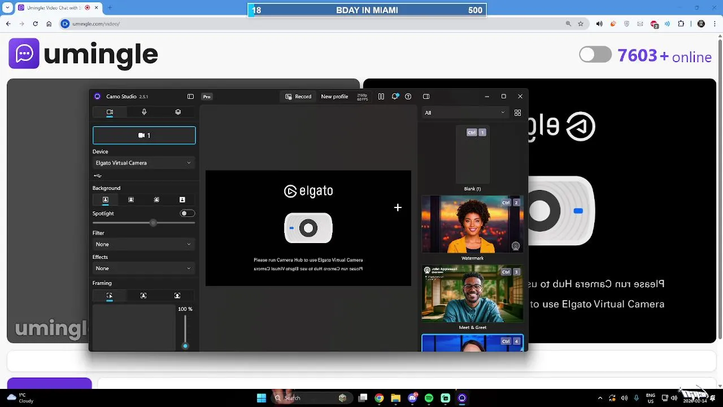
Task: Switch scenes to grid view icon
Action: coord(517,112)
